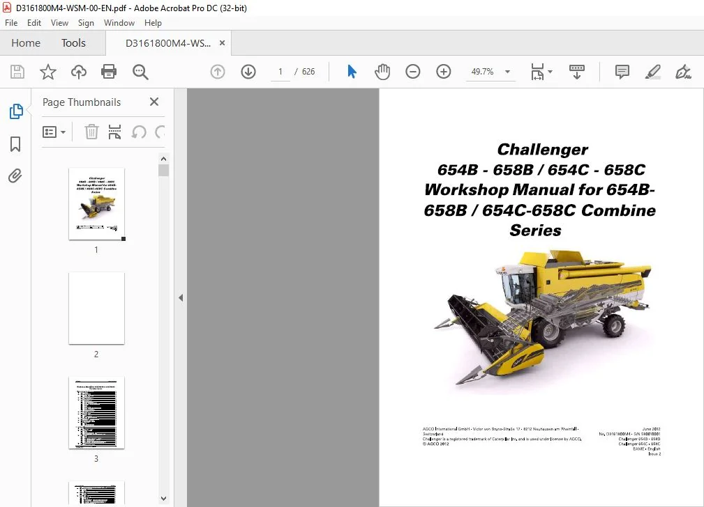This screenshot has height=507, width=704.
Task: Open the File menu
Action: (x=11, y=23)
